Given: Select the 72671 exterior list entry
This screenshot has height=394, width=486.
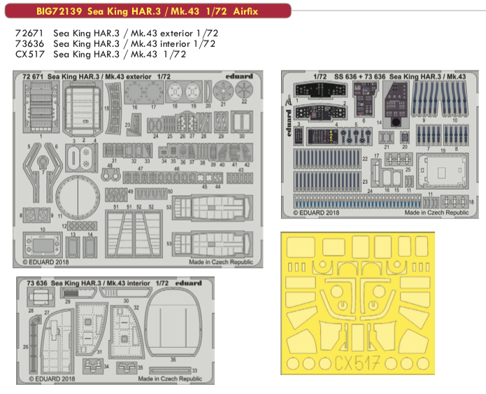Looking at the screenshot, I should [117, 33].
